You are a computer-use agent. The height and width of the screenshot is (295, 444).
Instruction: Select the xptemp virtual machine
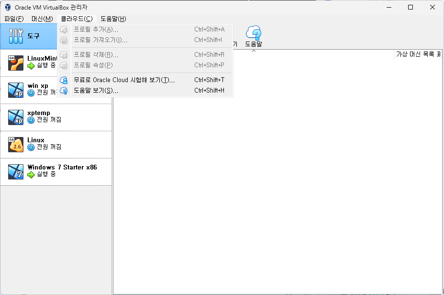(x=56, y=117)
